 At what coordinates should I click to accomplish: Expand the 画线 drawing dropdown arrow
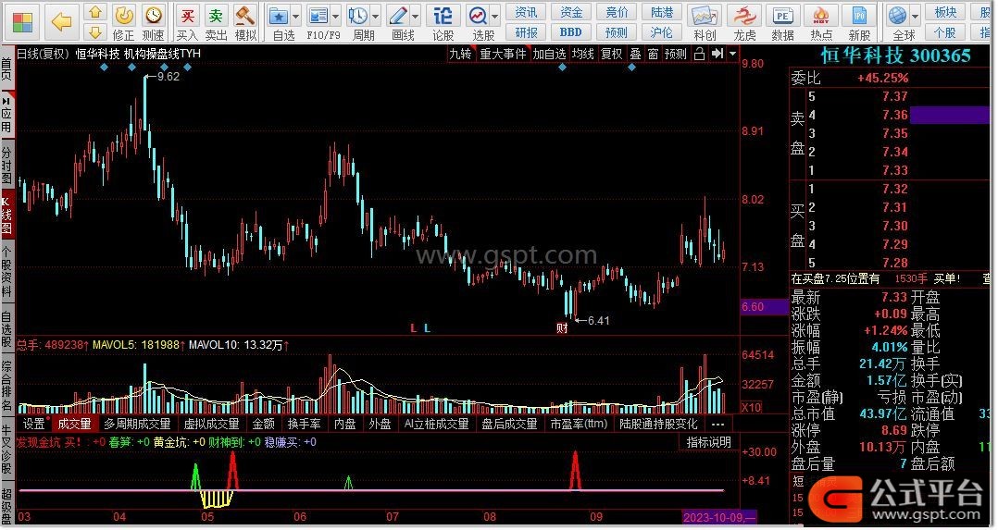(x=416, y=17)
